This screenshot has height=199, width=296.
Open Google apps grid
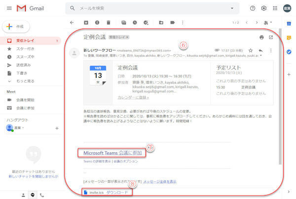[276, 8]
